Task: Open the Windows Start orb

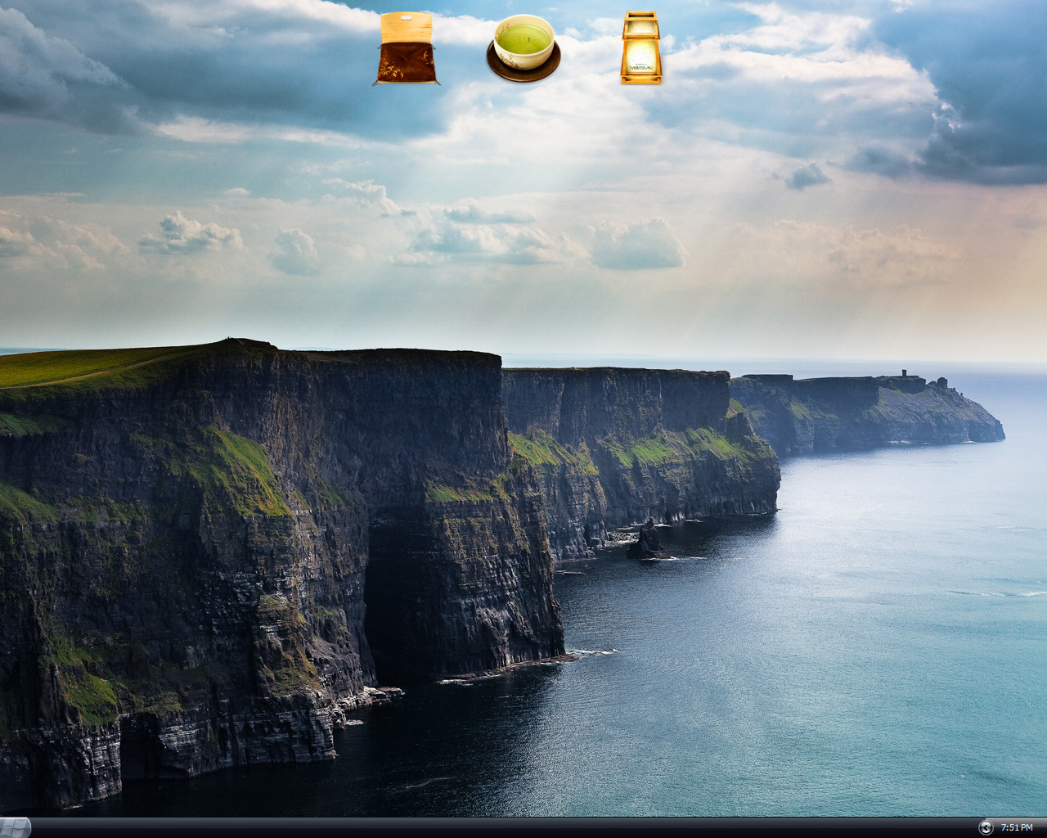Action: click(x=14, y=827)
